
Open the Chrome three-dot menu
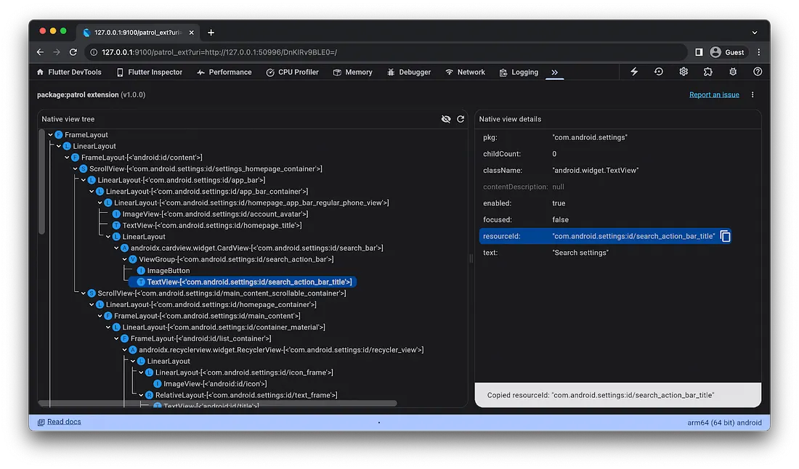click(x=759, y=52)
